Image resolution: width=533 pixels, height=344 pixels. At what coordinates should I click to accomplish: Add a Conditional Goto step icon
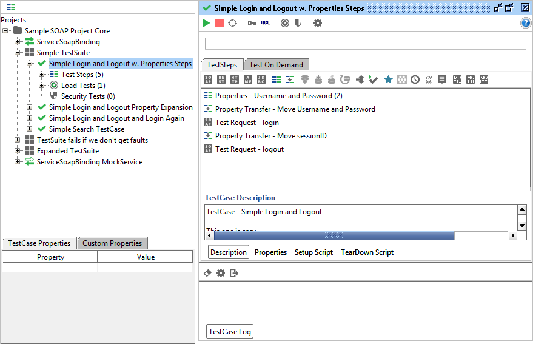360,79
